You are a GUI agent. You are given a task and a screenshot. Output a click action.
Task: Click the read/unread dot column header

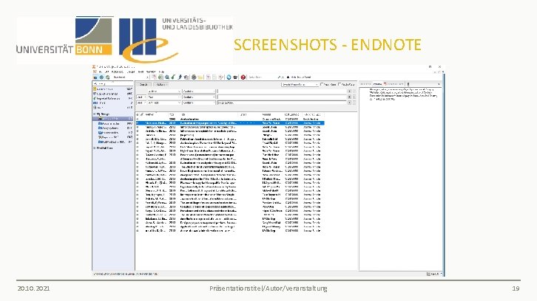pos(138,114)
